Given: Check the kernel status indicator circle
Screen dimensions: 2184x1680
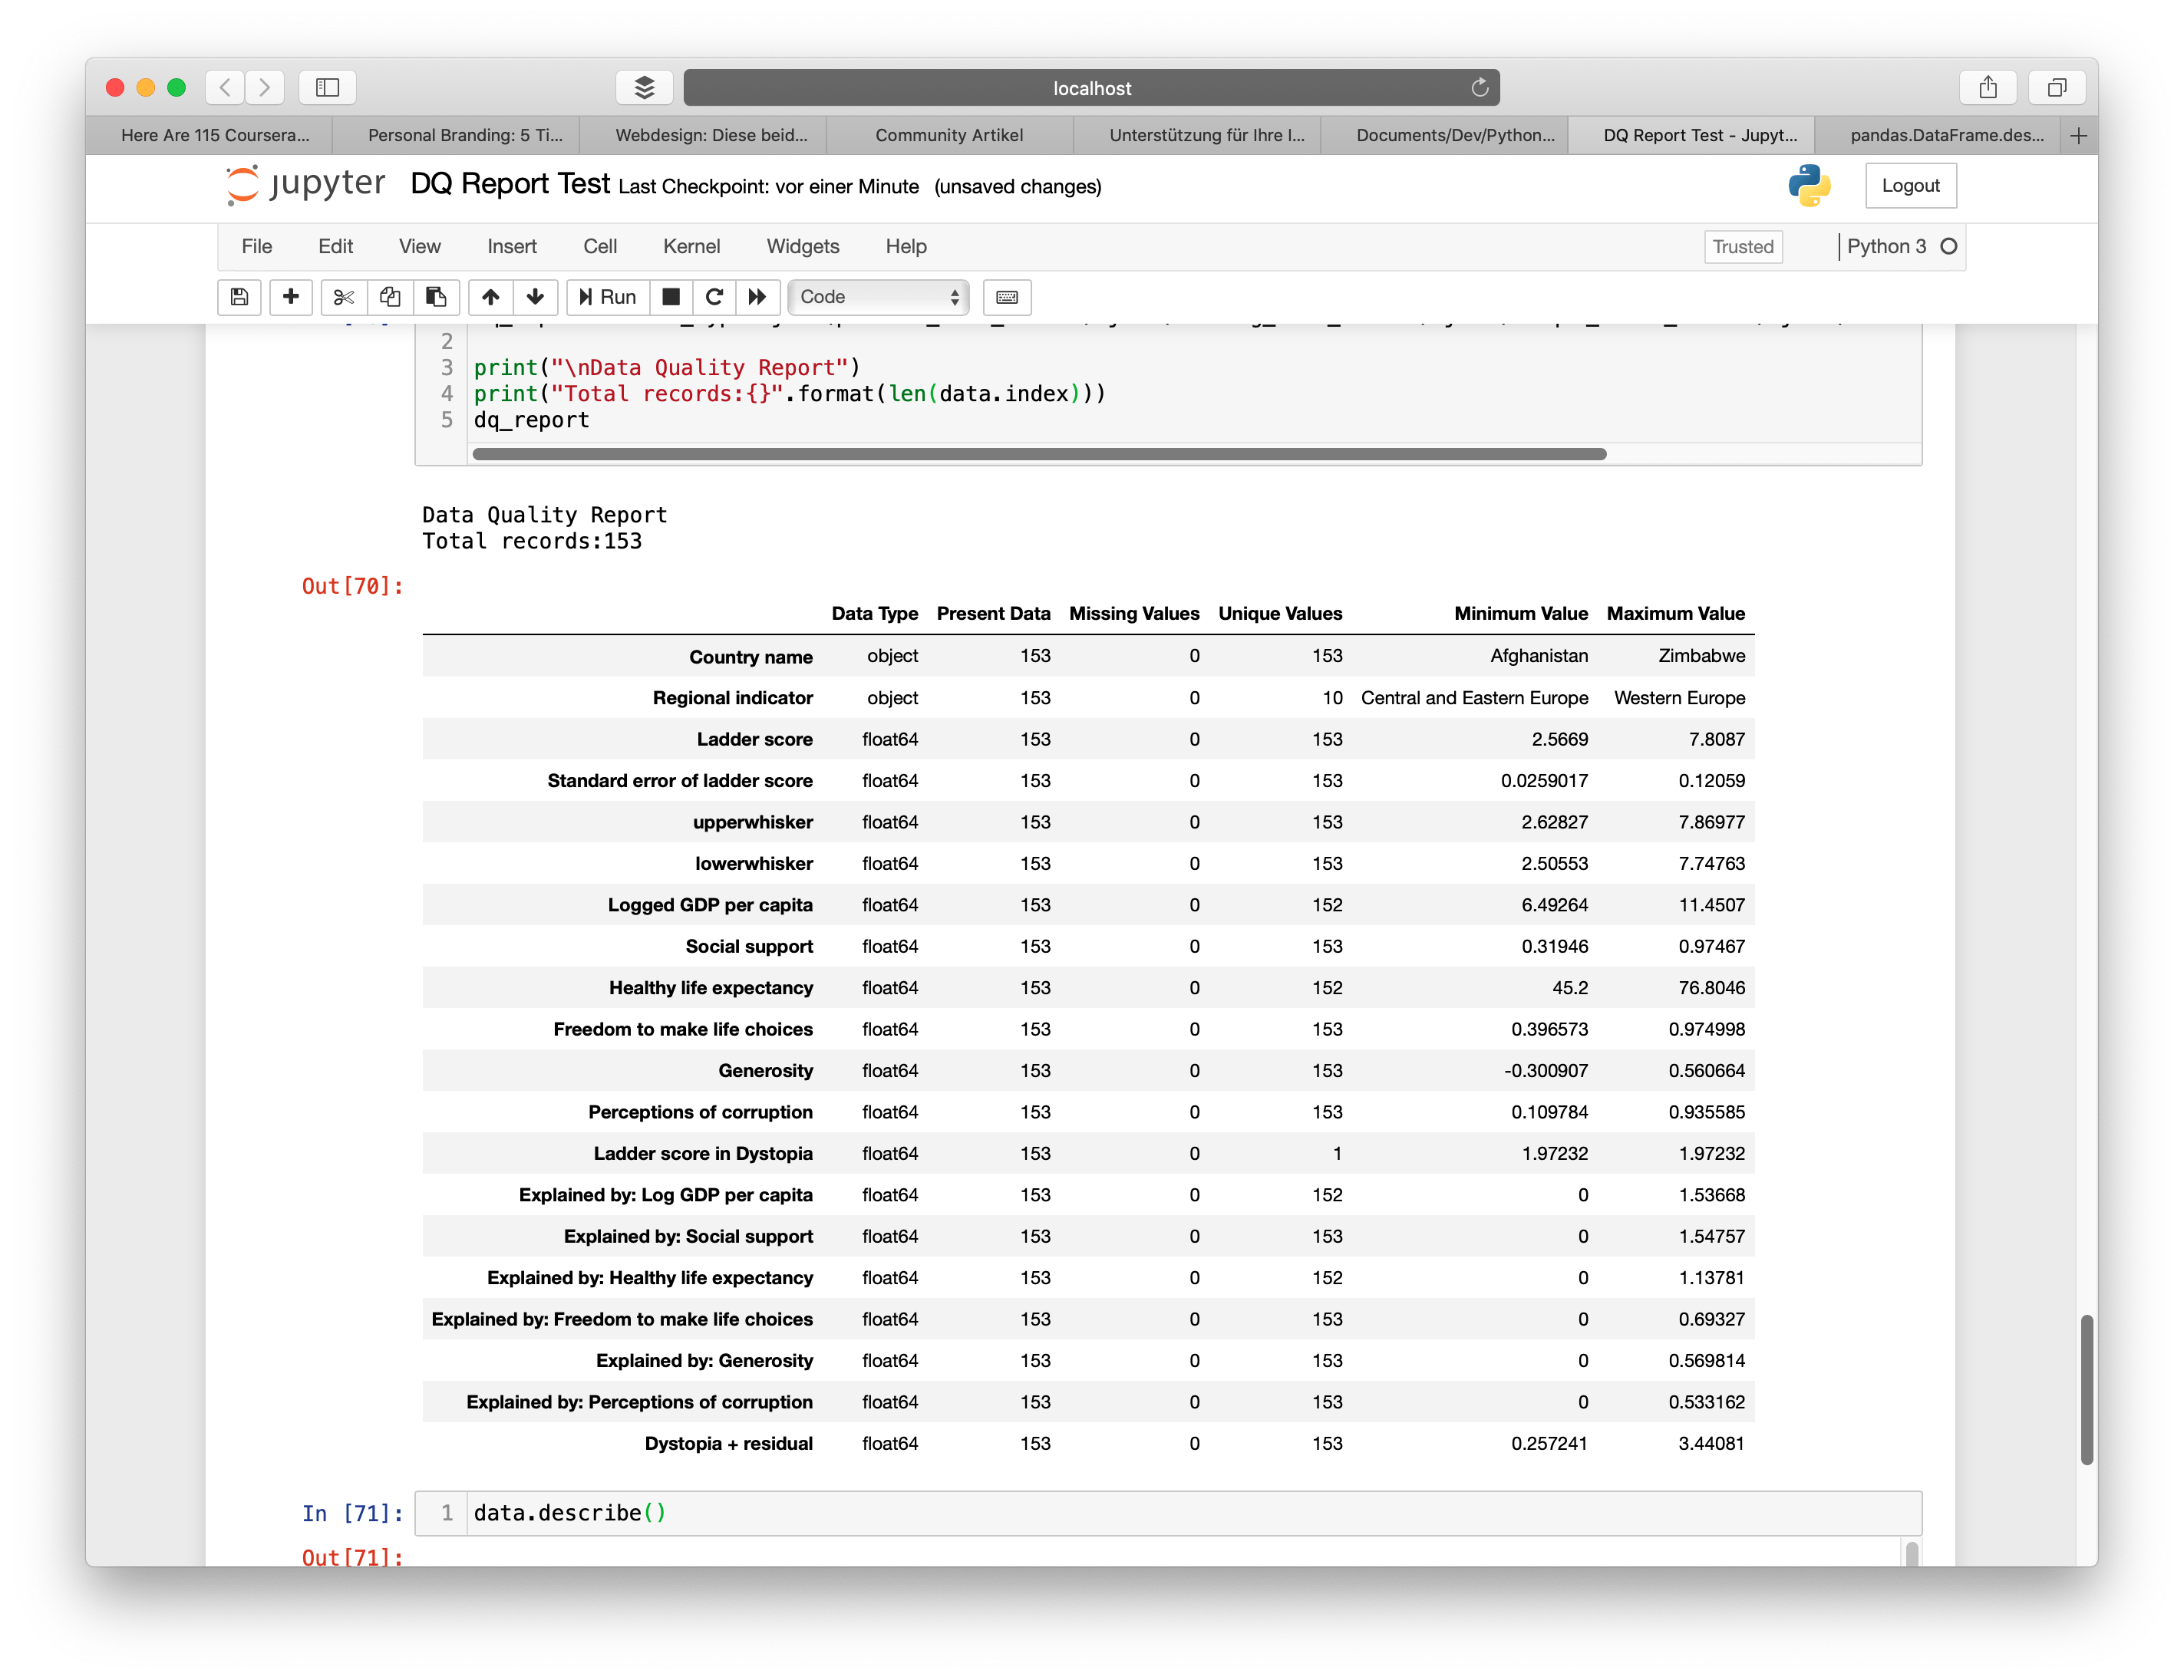Looking at the screenshot, I should pos(1948,245).
